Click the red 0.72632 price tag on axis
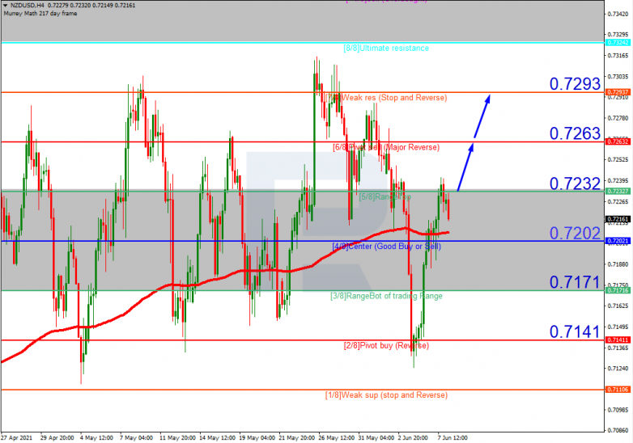This screenshot has height=443, width=633. 618,142
